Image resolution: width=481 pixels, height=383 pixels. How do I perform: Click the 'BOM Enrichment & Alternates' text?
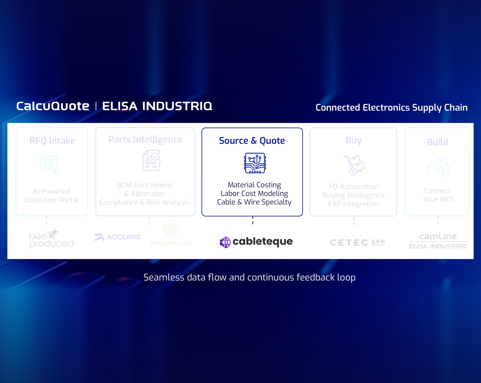[x=145, y=189]
